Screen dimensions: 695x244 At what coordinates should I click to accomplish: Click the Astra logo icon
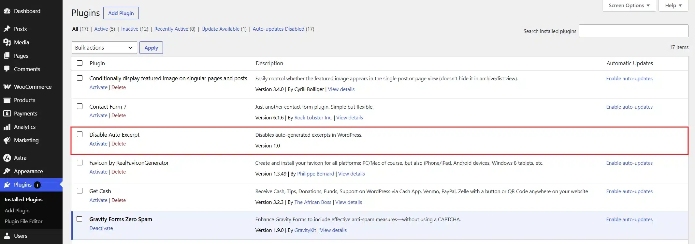pyautogui.click(x=7, y=158)
